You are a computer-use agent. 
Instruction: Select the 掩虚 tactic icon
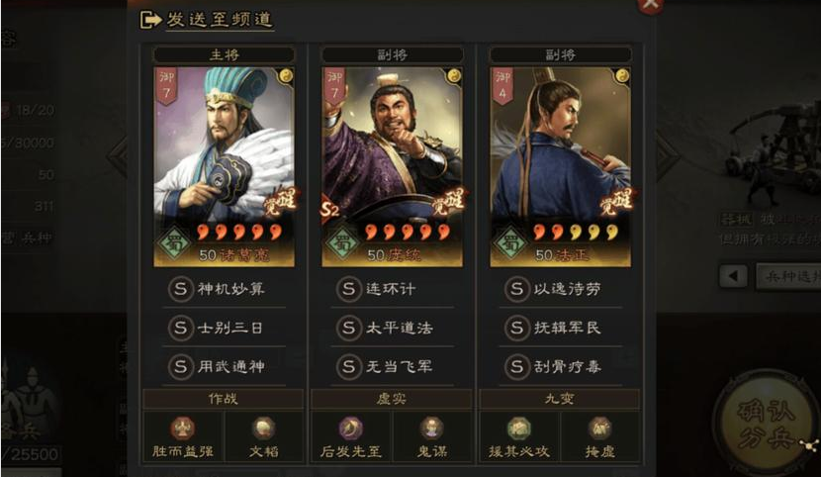[x=600, y=428]
